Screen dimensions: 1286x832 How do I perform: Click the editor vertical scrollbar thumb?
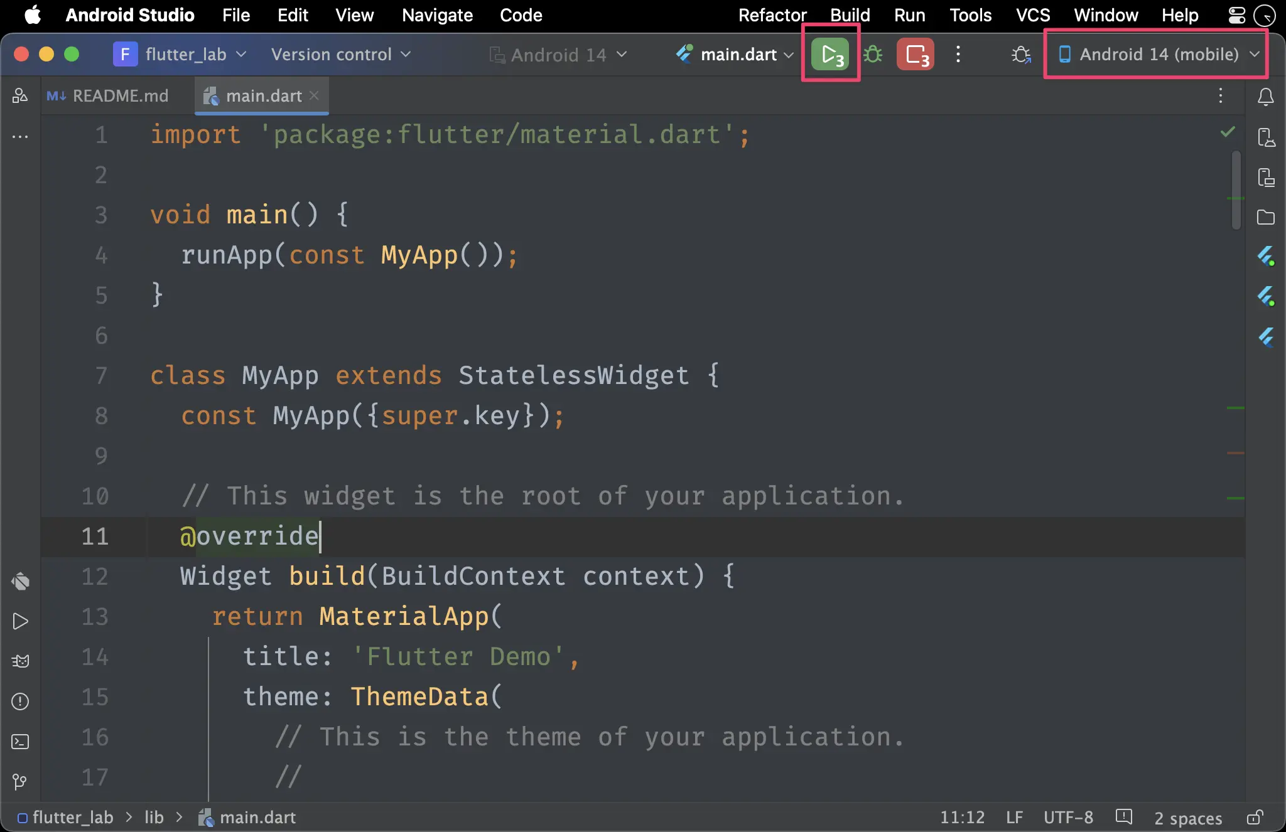tap(1236, 190)
